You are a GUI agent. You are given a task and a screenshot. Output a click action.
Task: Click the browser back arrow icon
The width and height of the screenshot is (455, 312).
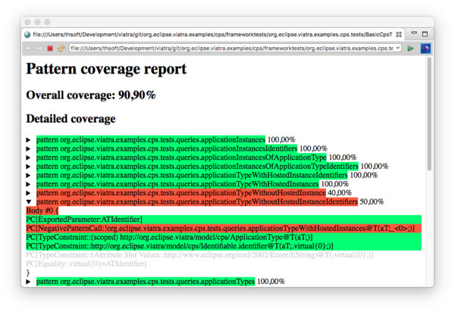point(29,48)
